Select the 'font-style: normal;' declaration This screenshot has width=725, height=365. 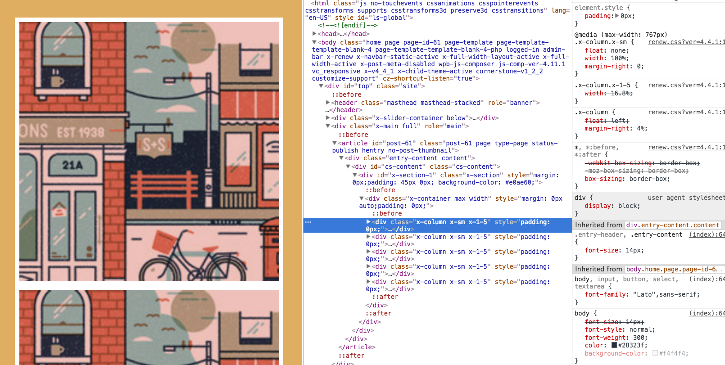(x=620, y=329)
